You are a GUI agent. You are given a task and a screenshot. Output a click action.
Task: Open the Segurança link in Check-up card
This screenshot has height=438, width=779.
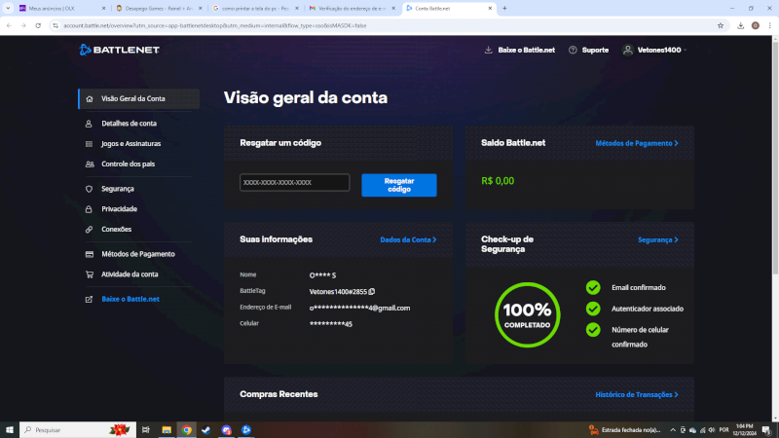(658, 239)
